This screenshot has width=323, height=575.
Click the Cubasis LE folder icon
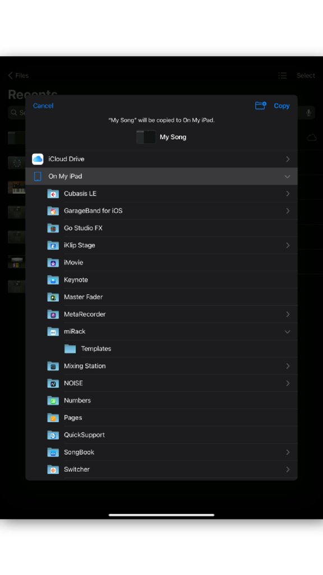click(53, 194)
